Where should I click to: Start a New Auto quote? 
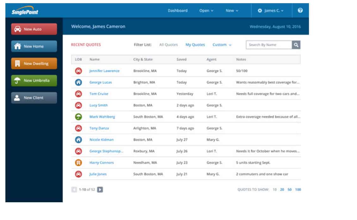tap(34, 29)
